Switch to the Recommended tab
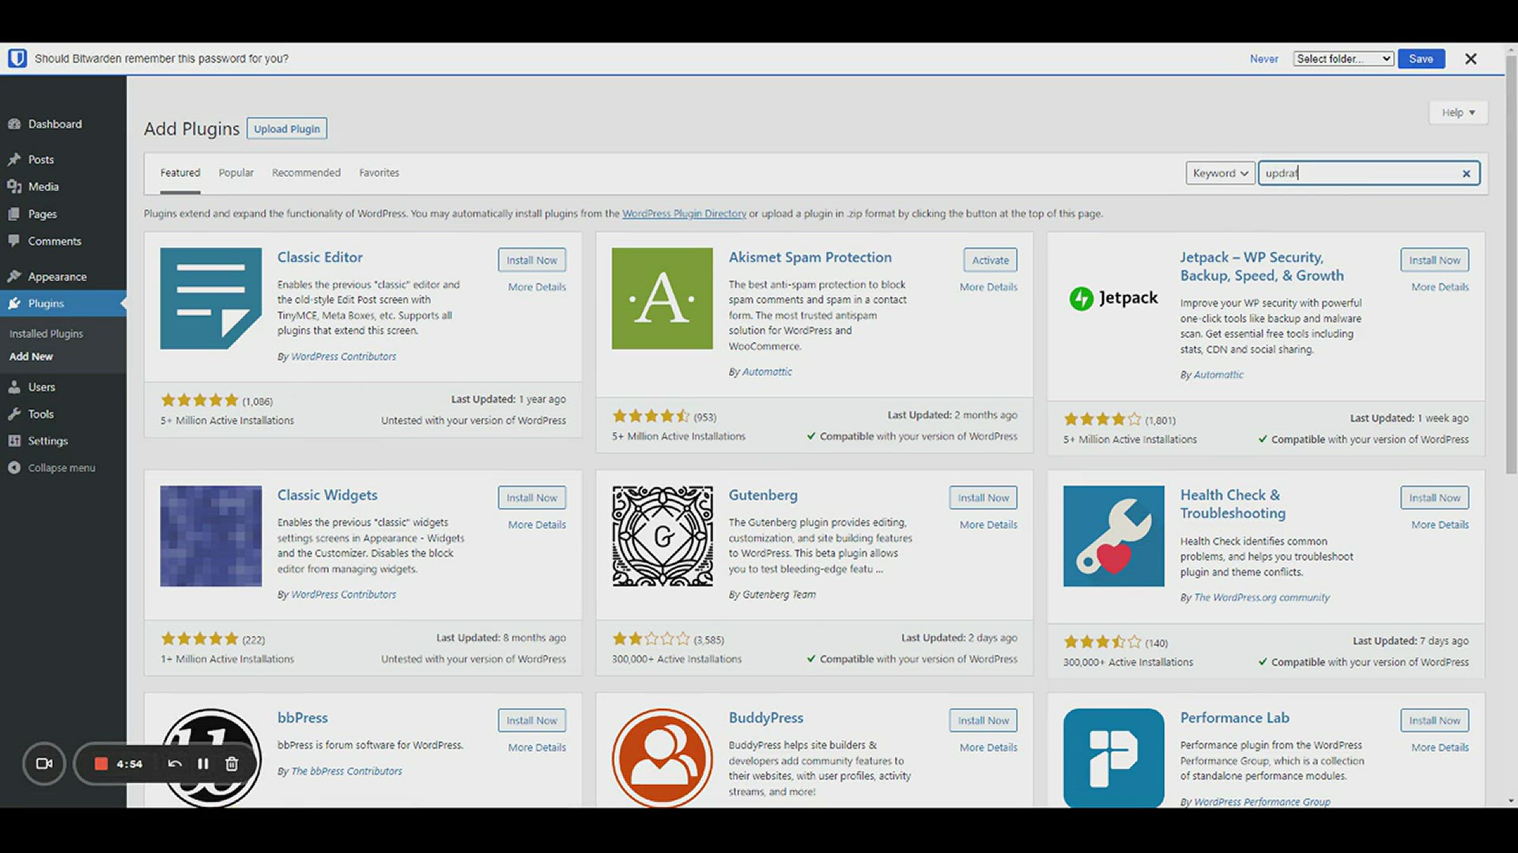Screen dimensions: 1518x853 (x=306, y=173)
